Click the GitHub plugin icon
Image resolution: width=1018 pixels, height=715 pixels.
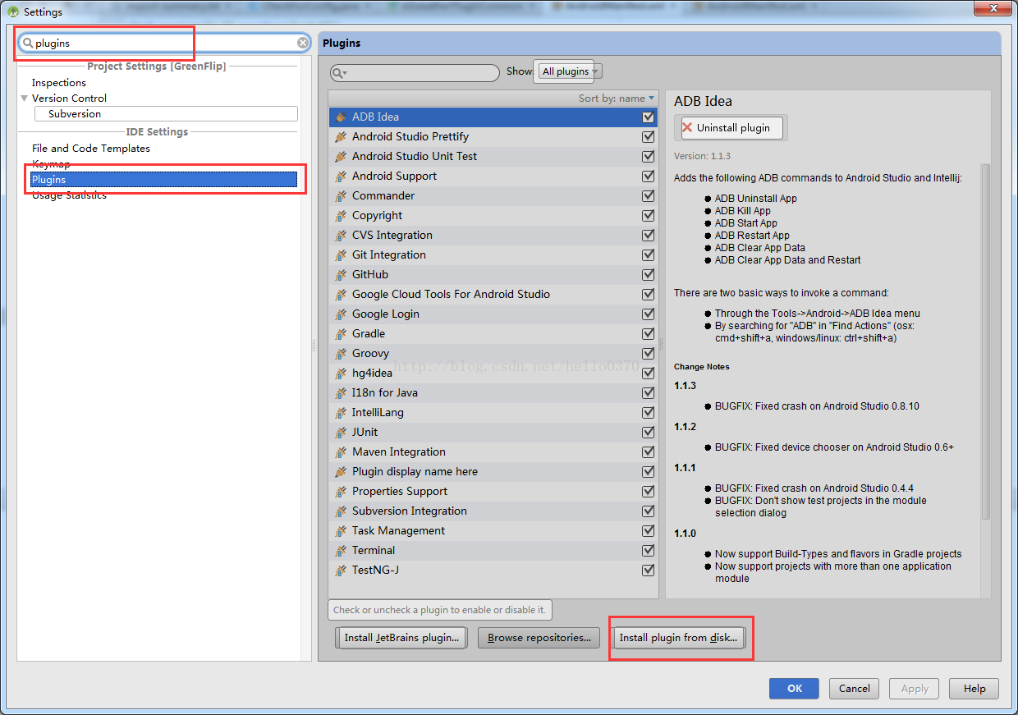tap(341, 274)
